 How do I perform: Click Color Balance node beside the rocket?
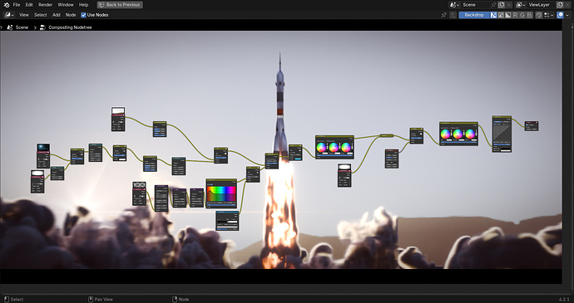(x=334, y=147)
